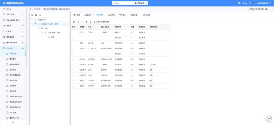Click the 公式管理 gear icon
Image resolution: width=274 pixels, height=125 pixels.
[7, 112]
